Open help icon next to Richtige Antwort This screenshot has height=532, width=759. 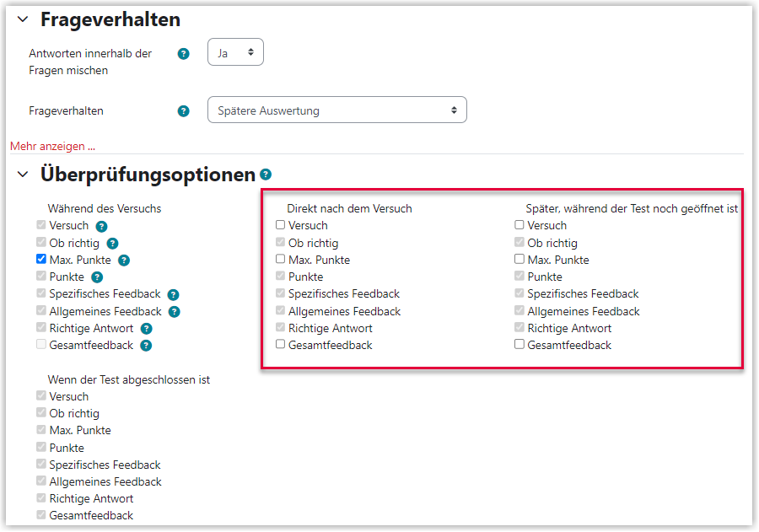[x=146, y=329]
